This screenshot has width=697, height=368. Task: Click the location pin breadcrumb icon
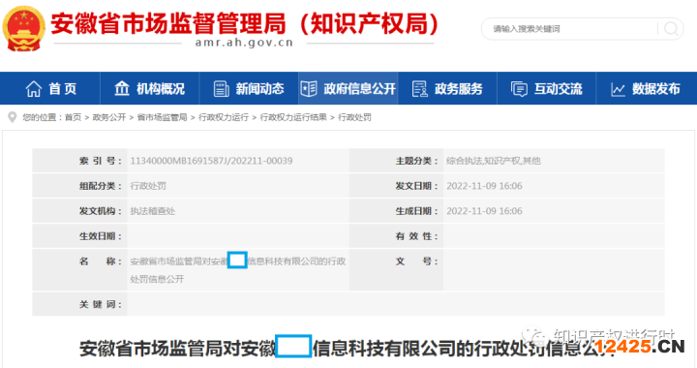pyautogui.click(x=13, y=117)
